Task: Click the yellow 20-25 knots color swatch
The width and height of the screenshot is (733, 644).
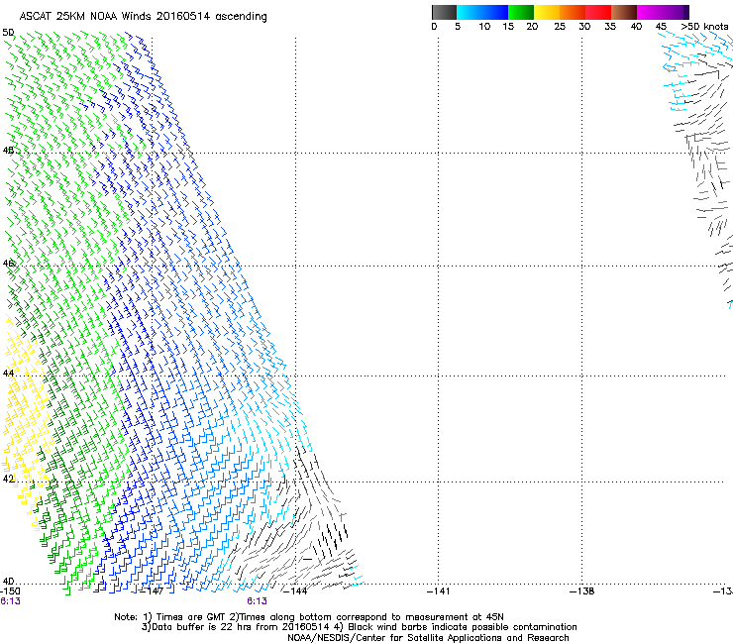Action: [x=547, y=12]
